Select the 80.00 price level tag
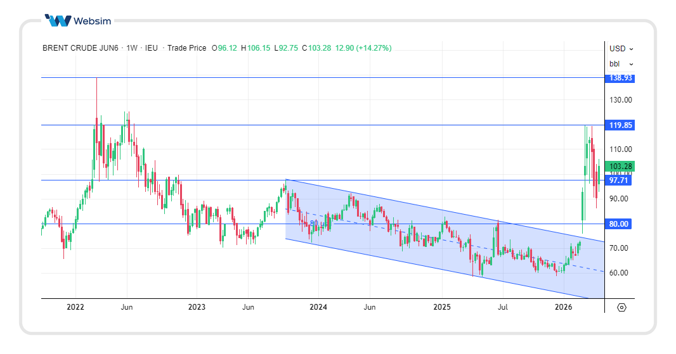This screenshot has height=354, width=676. [619, 224]
